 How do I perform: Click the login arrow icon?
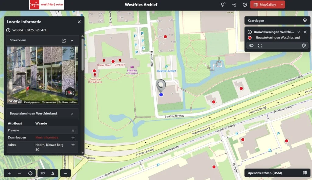pos(234,5)
